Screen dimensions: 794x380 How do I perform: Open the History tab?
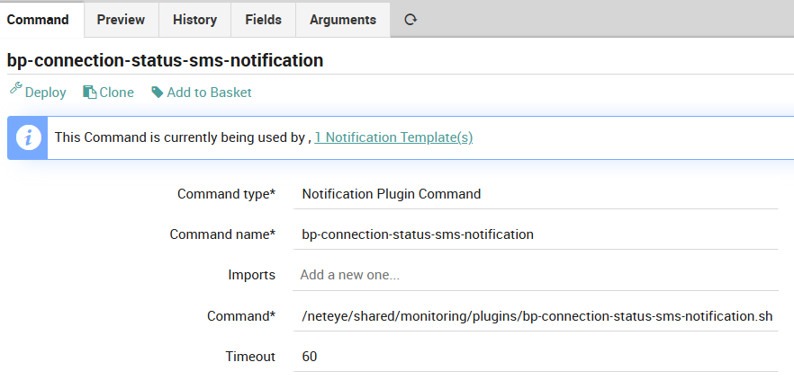coord(194,19)
